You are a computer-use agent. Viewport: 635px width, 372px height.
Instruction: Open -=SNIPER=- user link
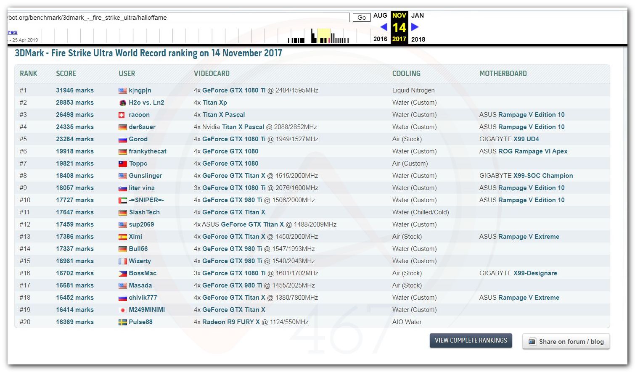146,200
